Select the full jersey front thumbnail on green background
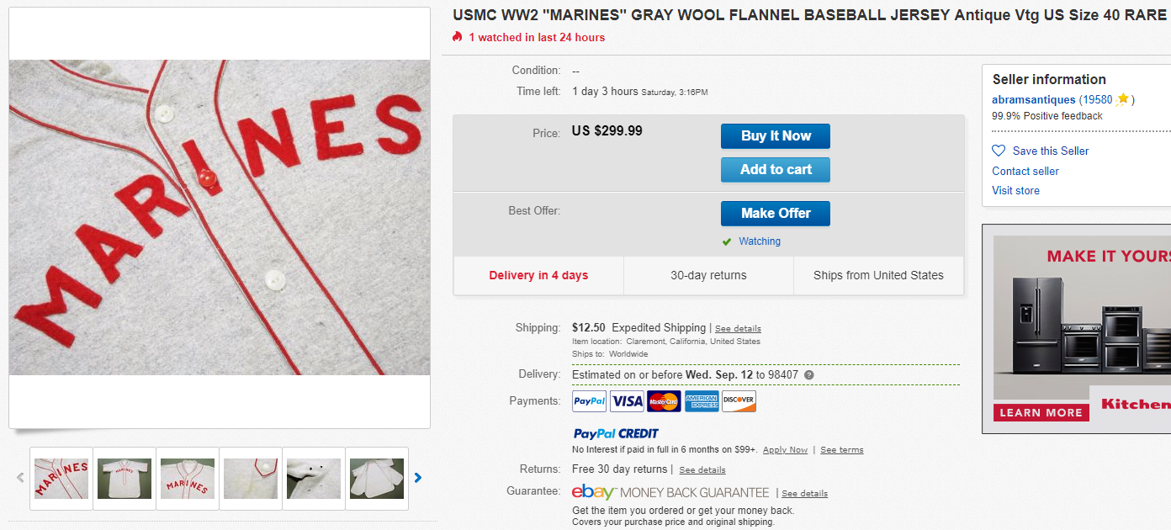This screenshot has height=530, width=1171. click(125, 478)
